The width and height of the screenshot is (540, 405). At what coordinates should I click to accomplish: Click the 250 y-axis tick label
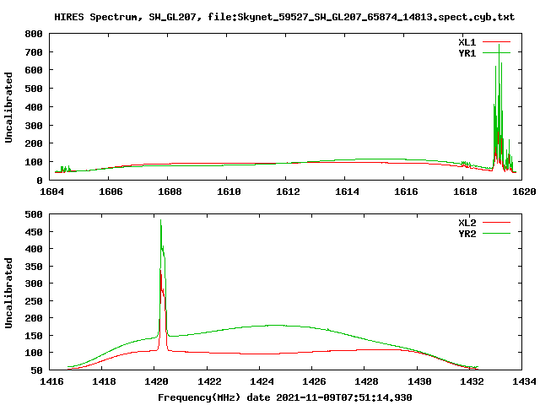tap(34, 301)
